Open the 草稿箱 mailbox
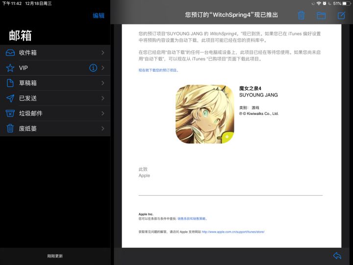 55,83
